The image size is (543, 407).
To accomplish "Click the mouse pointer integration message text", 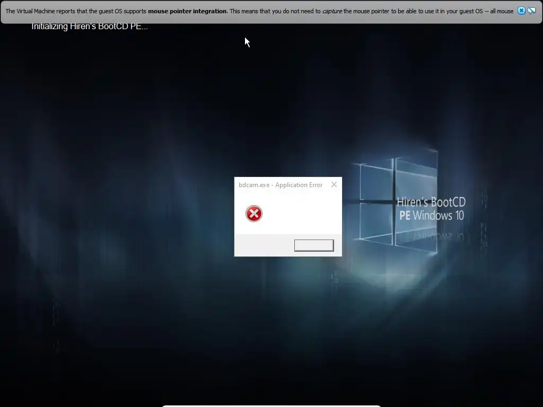I will point(259,11).
